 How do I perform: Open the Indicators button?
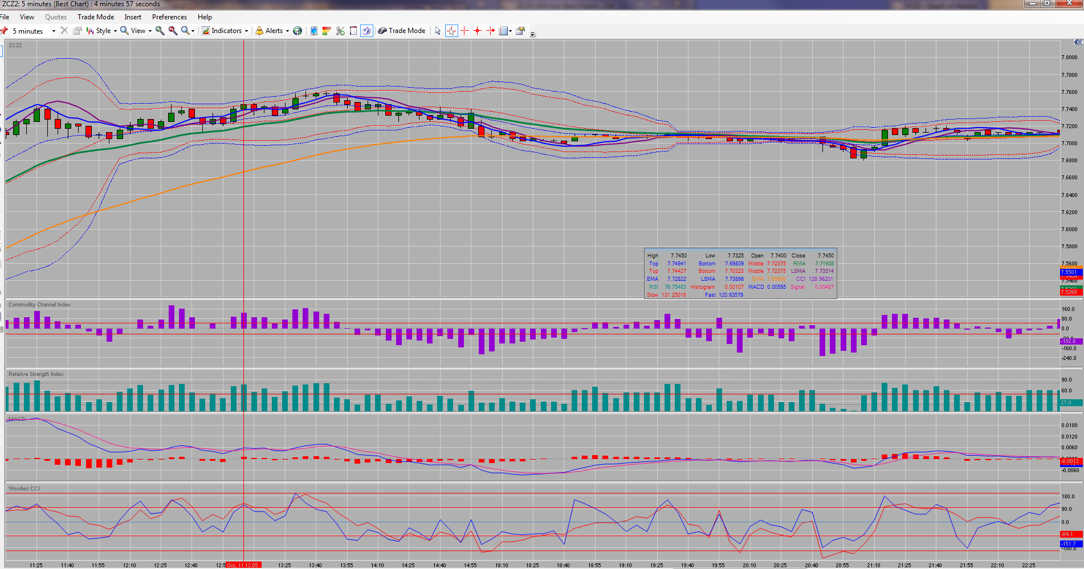click(x=226, y=31)
